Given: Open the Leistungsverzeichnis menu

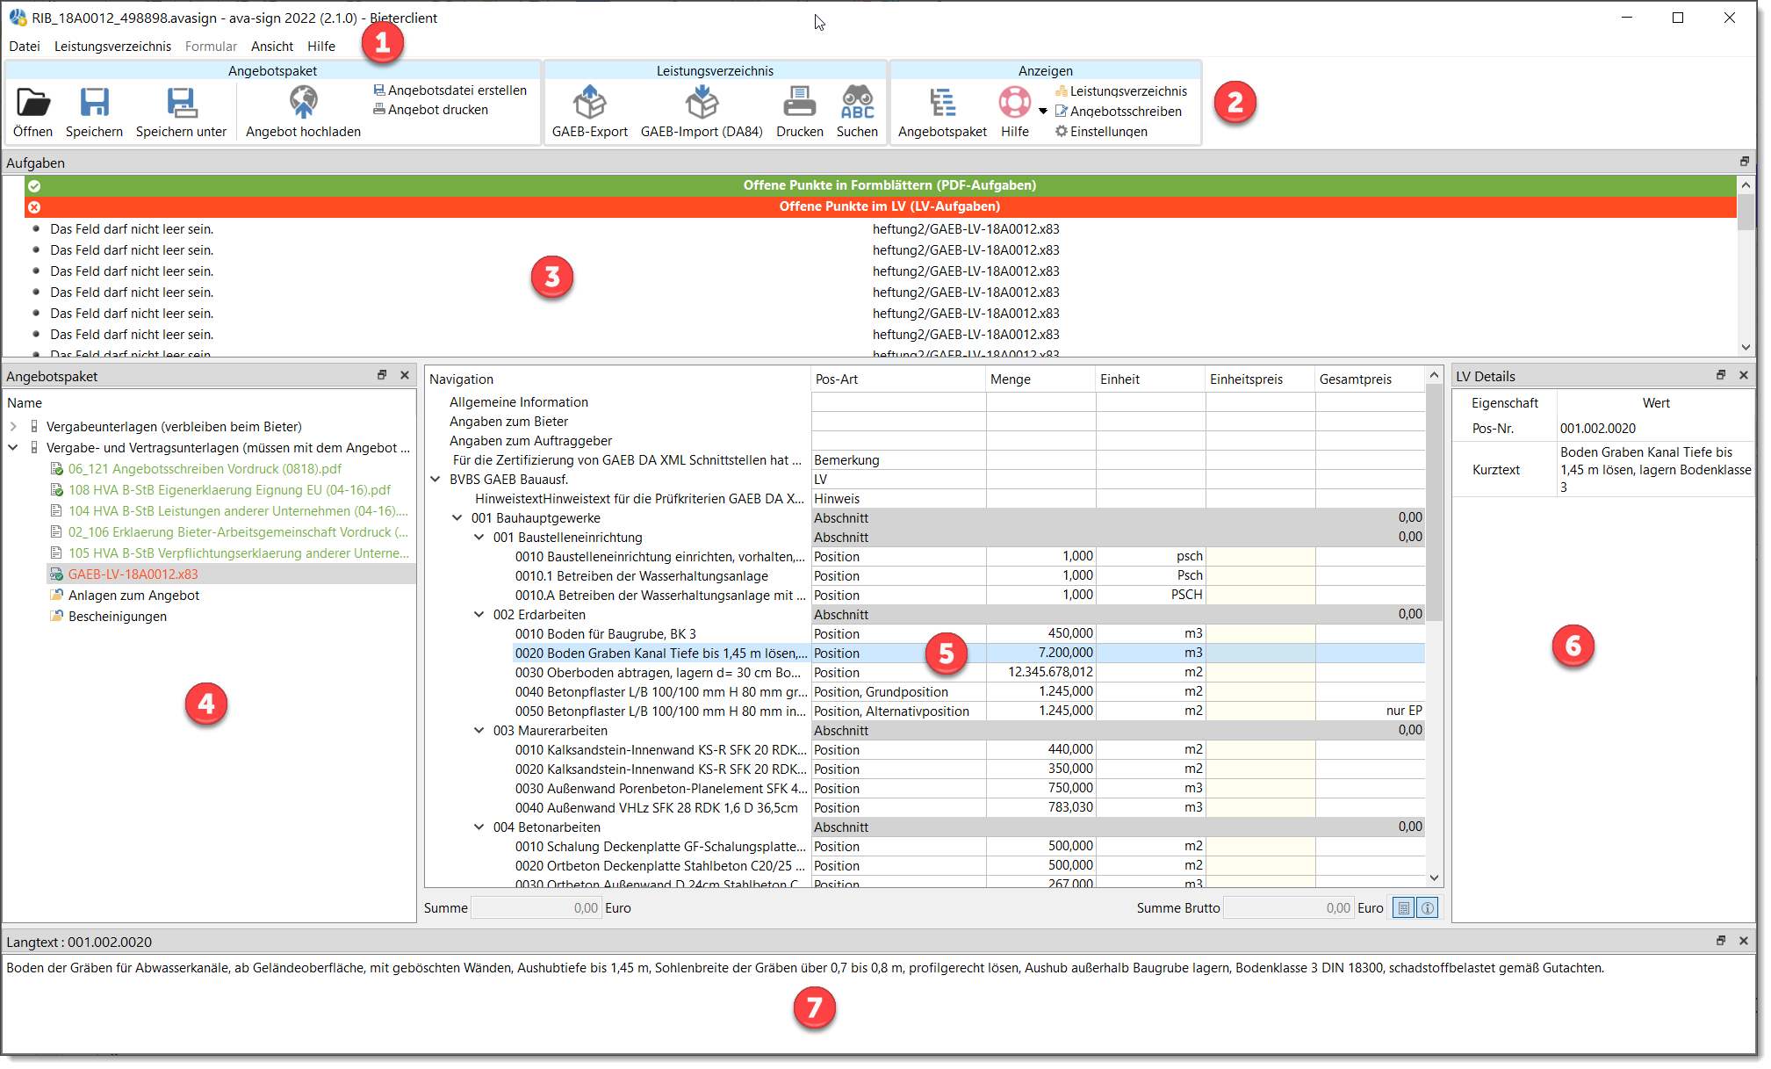Looking at the screenshot, I should coord(112,47).
